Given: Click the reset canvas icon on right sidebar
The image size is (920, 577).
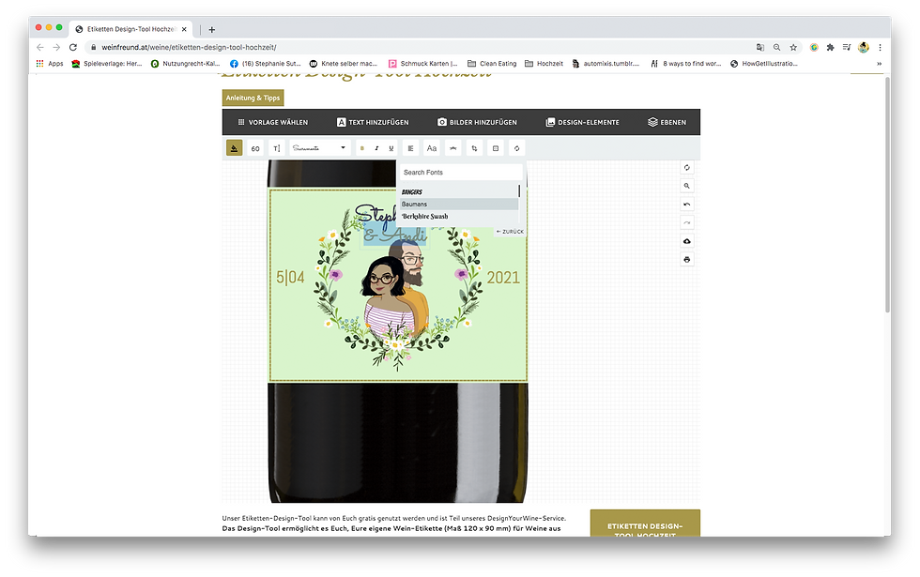Looking at the screenshot, I should click(686, 168).
